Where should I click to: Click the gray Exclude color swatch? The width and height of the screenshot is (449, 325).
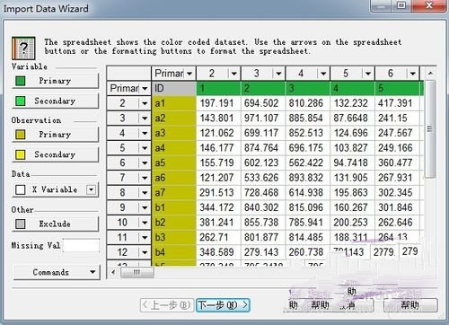click(21, 224)
